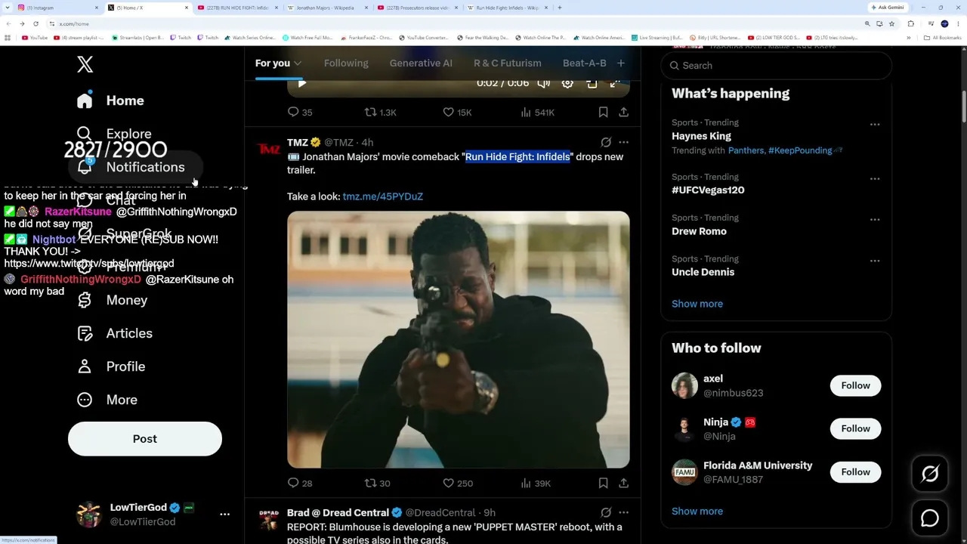Open more options on Dread Central post
The height and width of the screenshot is (544, 967).
click(x=623, y=512)
